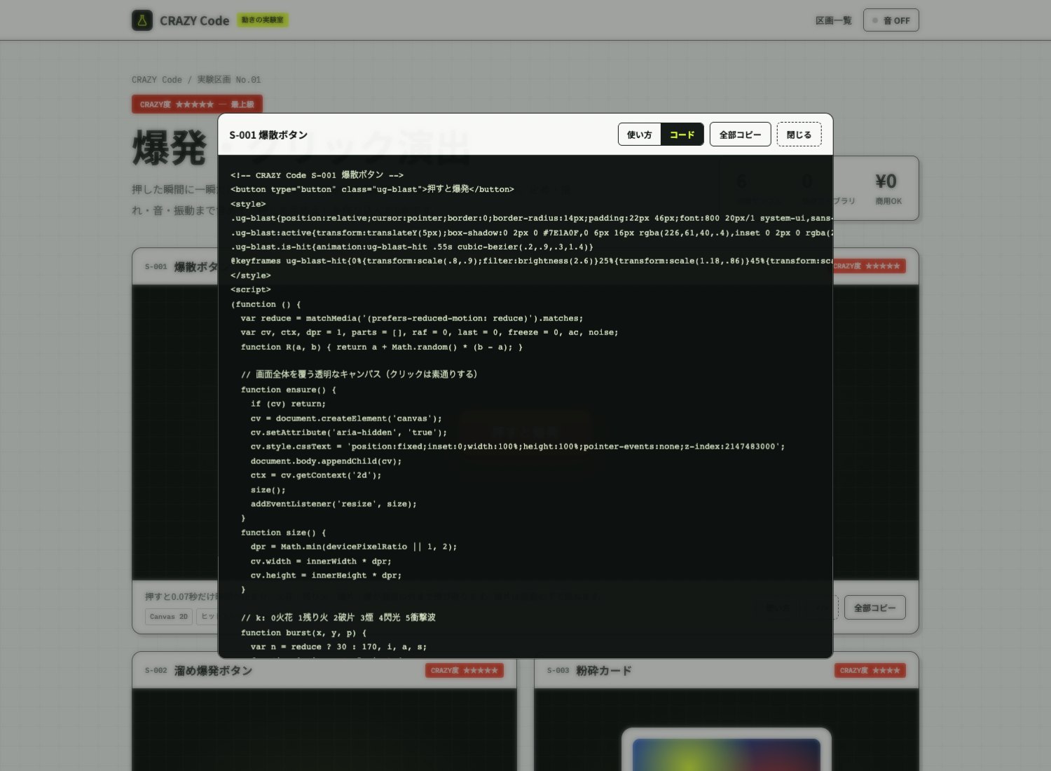Open the 区画一覧 link
This screenshot has width=1051, height=771.
click(x=833, y=20)
